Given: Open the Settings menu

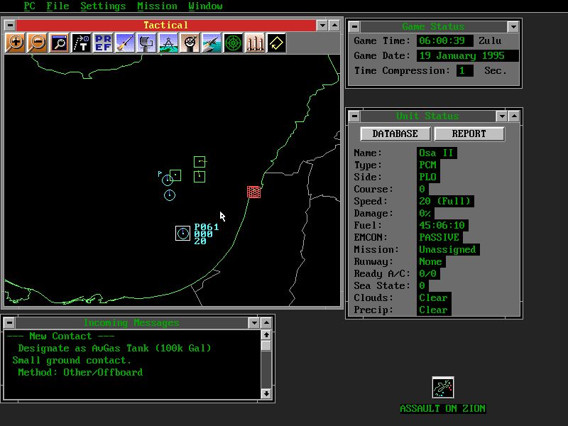Looking at the screenshot, I should tap(103, 6).
